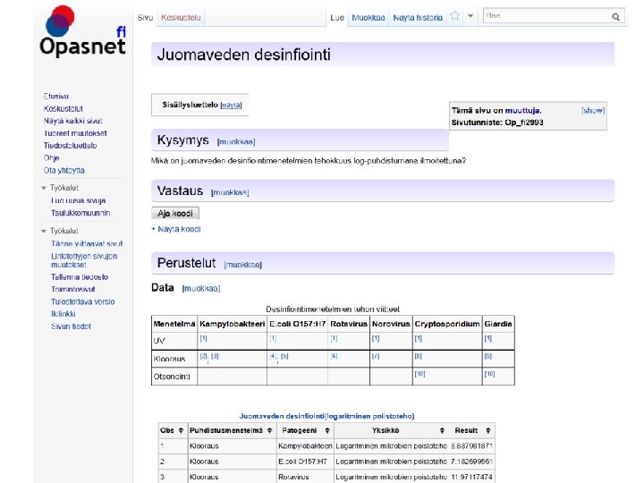Open the Ohje sidebar link
The image size is (644, 483).
[x=51, y=157]
